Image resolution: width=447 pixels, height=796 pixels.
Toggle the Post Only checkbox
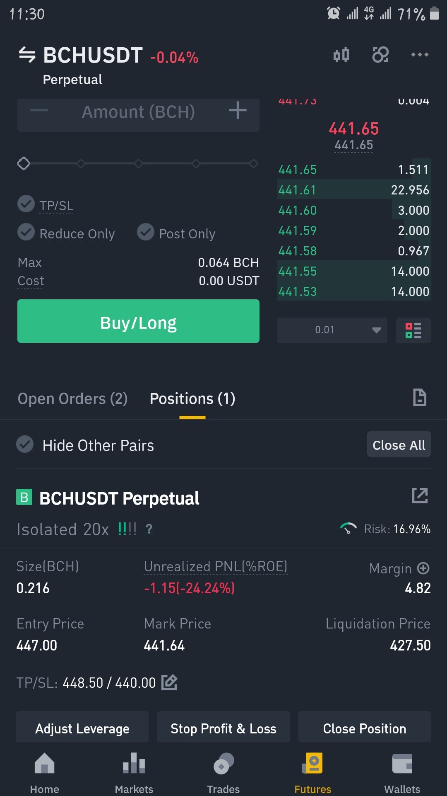pos(146,232)
